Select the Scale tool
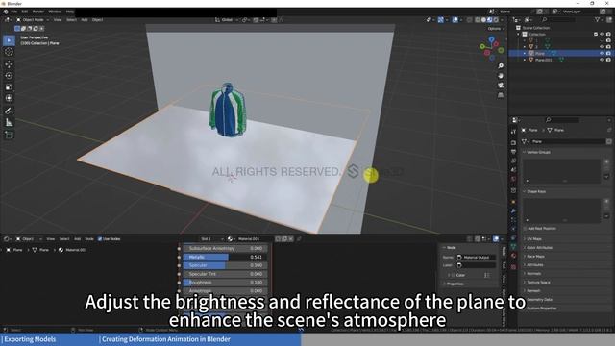 coord(9,87)
